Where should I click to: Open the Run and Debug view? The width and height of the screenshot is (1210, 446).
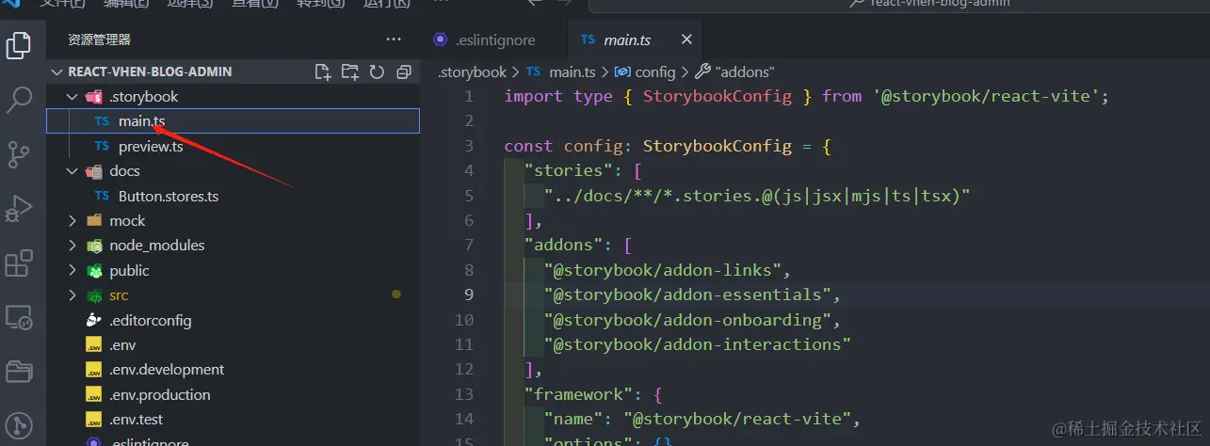click(20, 208)
